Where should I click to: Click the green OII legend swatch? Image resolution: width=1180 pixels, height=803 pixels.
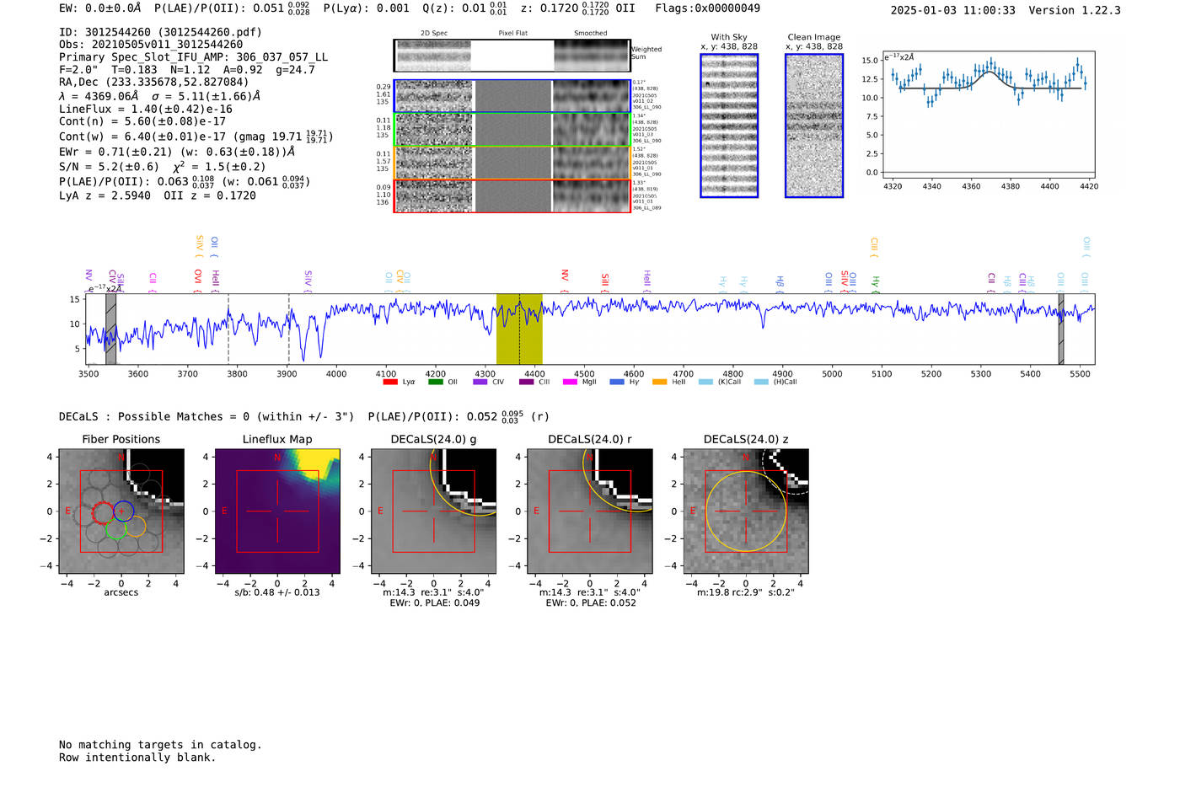(435, 383)
